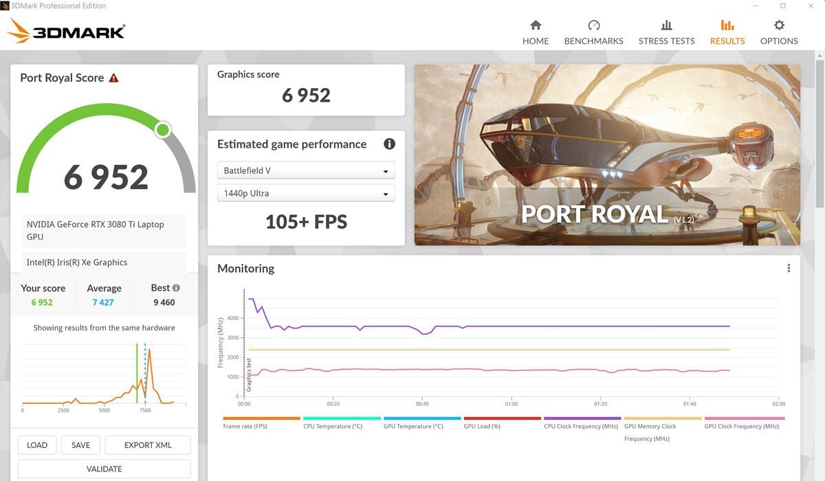This screenshot has height=481, width=825.
Task: Open the Monitoring three-dot menu
Action: pos(789,268)
